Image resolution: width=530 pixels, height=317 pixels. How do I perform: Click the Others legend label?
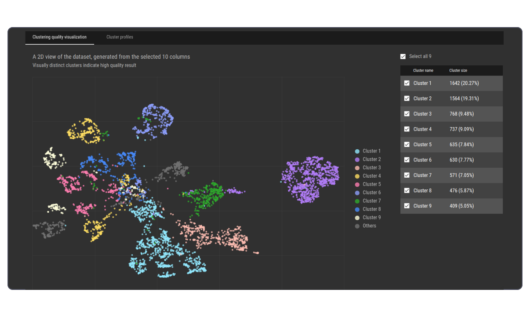pos(369,226)
